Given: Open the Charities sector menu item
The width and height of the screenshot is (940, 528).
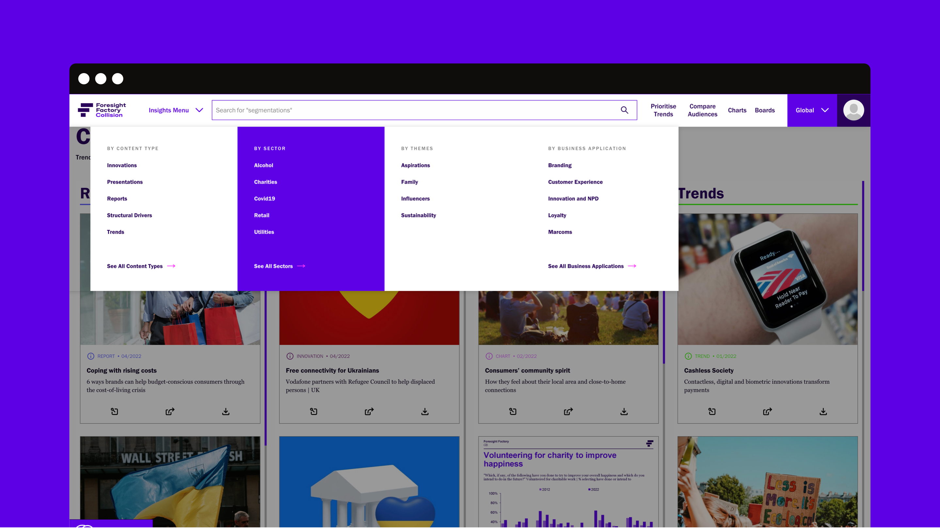Looking at the screenshot, I should coord(265,182).
